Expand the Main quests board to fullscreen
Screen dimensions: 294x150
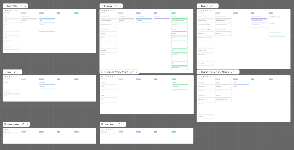pyautogui.click(x=22, y=124)
